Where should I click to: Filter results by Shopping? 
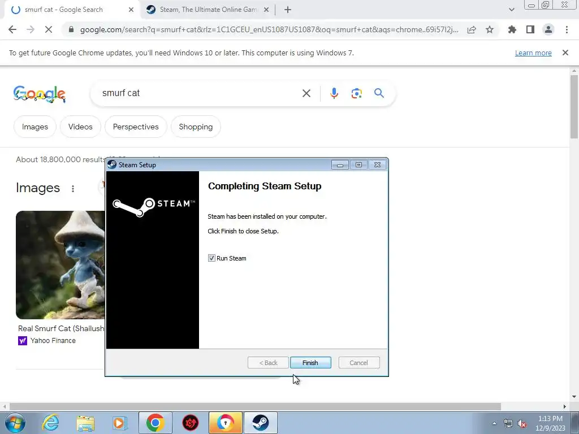click(x=196, y=127)
